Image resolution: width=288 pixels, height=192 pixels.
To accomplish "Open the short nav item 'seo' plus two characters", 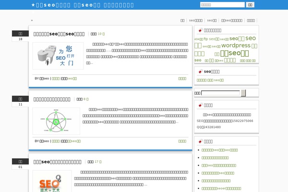I will tap(212, 20).
